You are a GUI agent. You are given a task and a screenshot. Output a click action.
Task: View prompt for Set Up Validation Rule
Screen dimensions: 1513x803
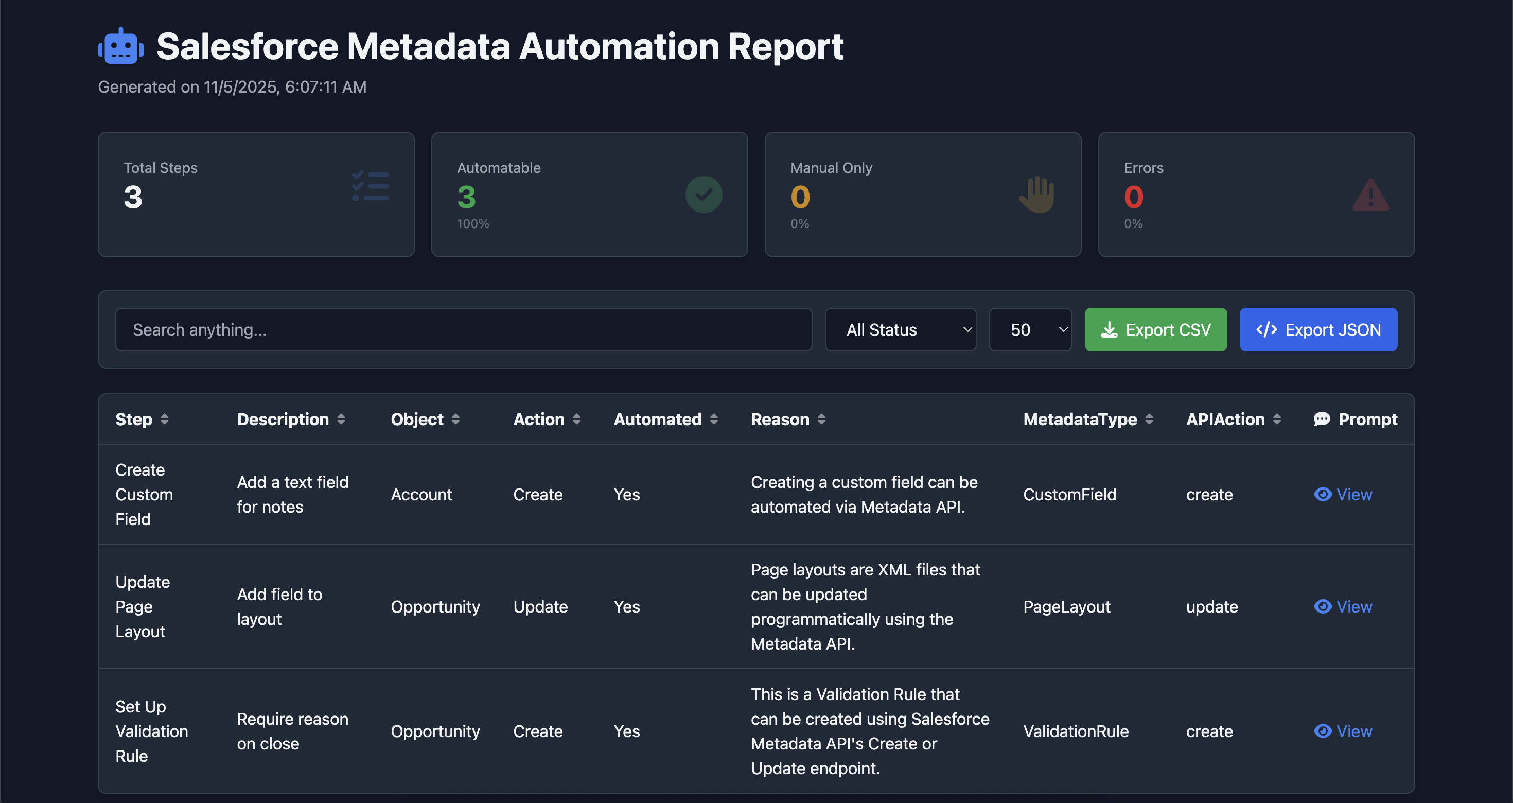tap(1343, 731)
